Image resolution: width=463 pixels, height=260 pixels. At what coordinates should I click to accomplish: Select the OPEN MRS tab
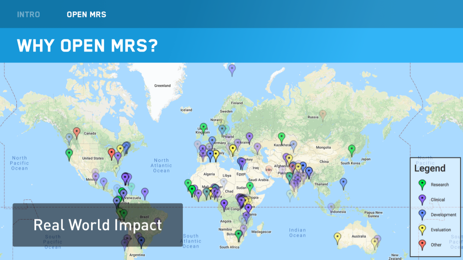(x=86, y=14)
